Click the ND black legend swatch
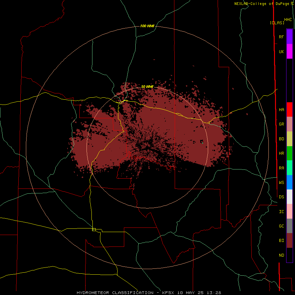295x295 pixels. 289,255
